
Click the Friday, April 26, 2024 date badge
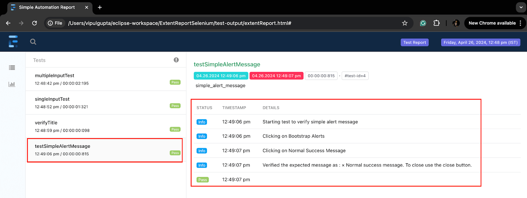[481, 42]
